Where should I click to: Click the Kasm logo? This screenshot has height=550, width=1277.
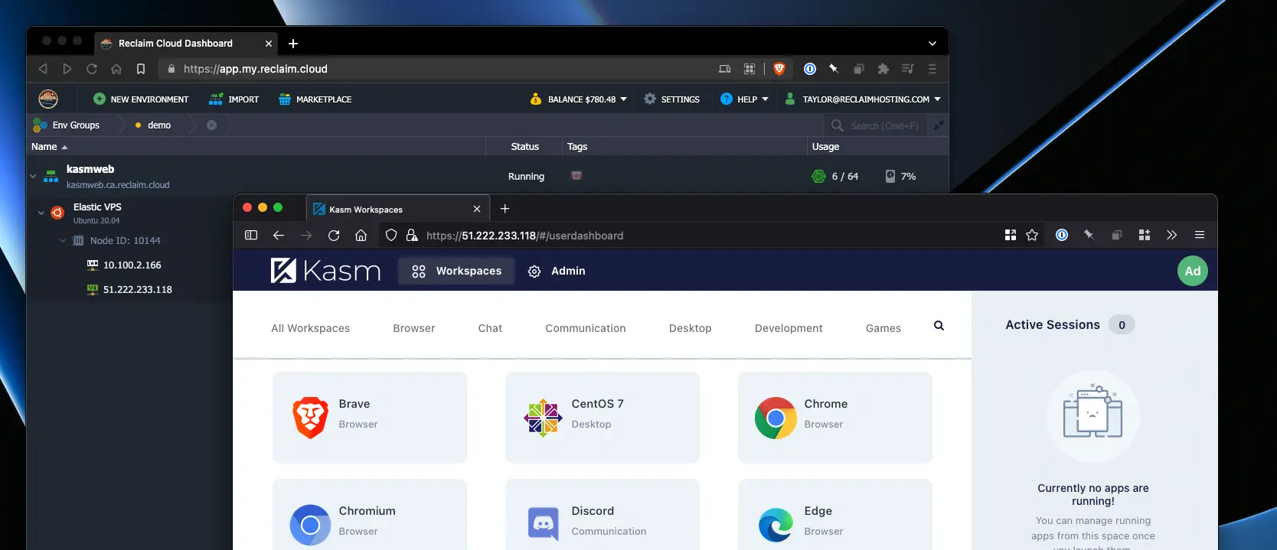[325, 271]
